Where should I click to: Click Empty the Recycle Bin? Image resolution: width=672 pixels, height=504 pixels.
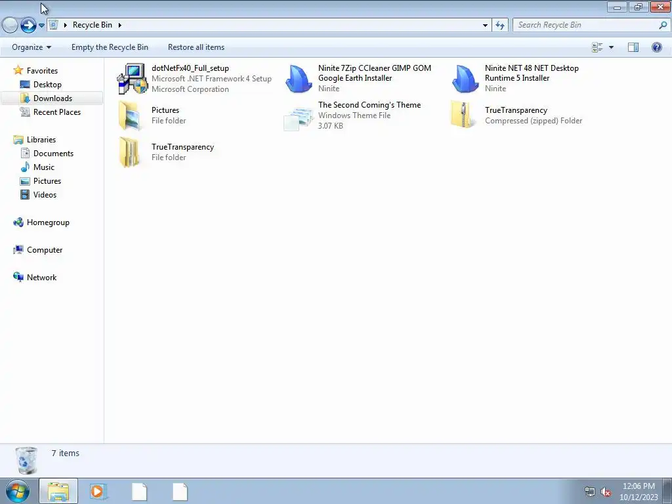pos(110,47)
